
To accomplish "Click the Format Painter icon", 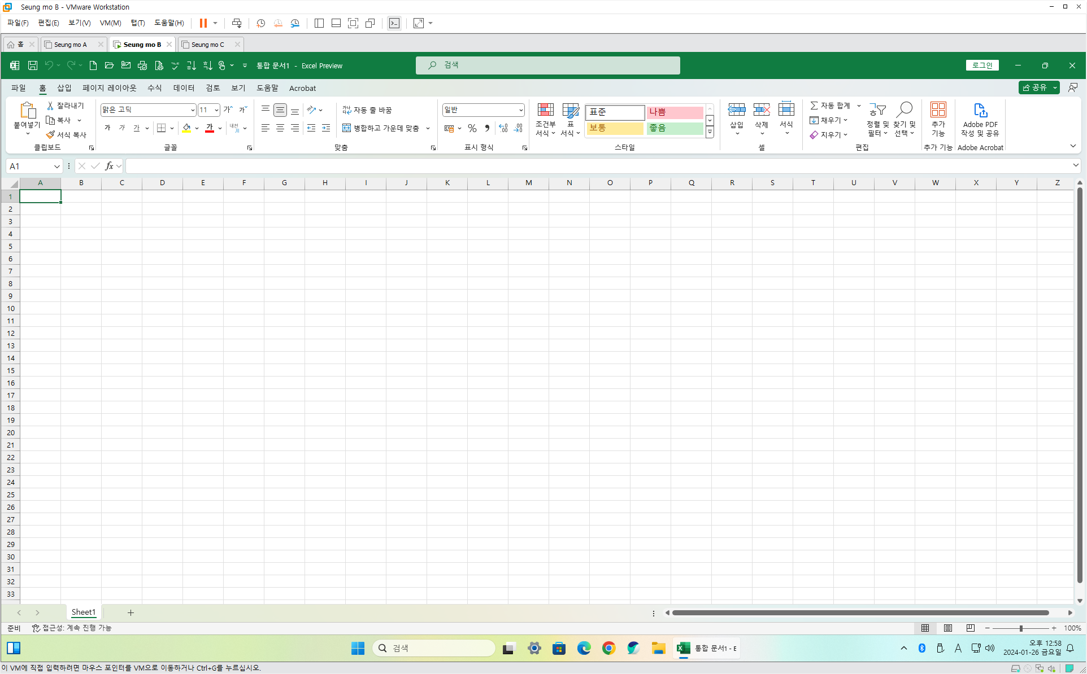I will pos(51,135).
